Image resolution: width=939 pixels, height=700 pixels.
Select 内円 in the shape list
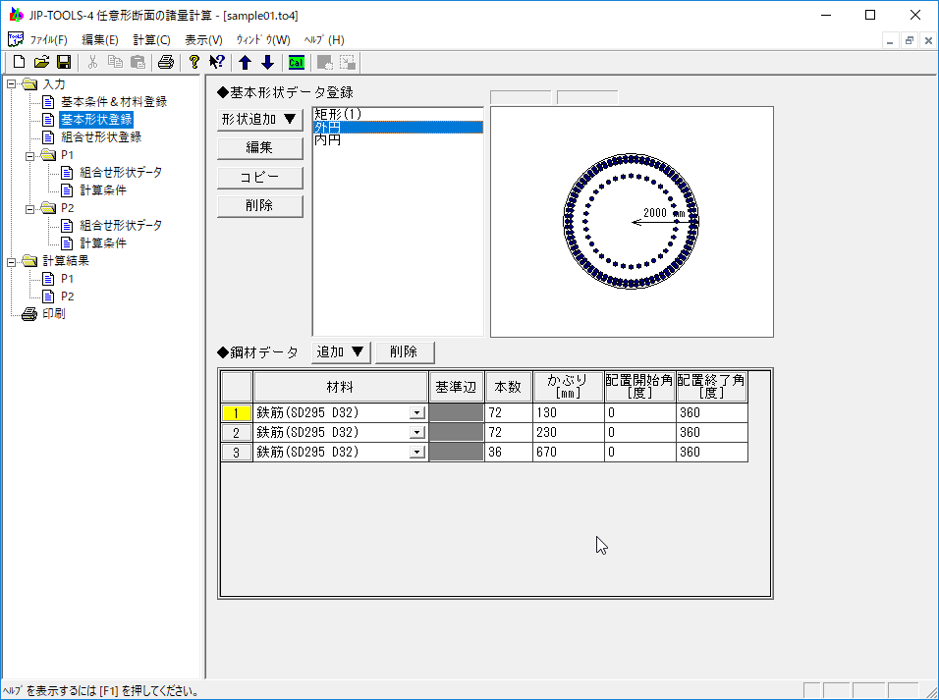(x=328, y=140)
